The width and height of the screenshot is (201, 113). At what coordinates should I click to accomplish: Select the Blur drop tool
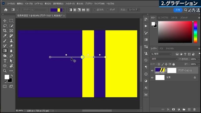[11, 51]
